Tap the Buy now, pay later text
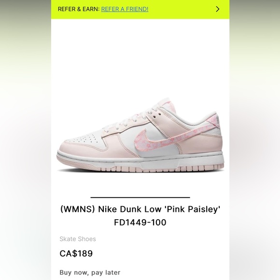 [90, 272]
